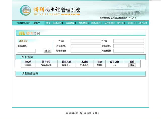Image resolution: width=161 pixels, height=119 pixels.
Task: Focus the 读者编号 input field
Action: click(x=26, y=51)
